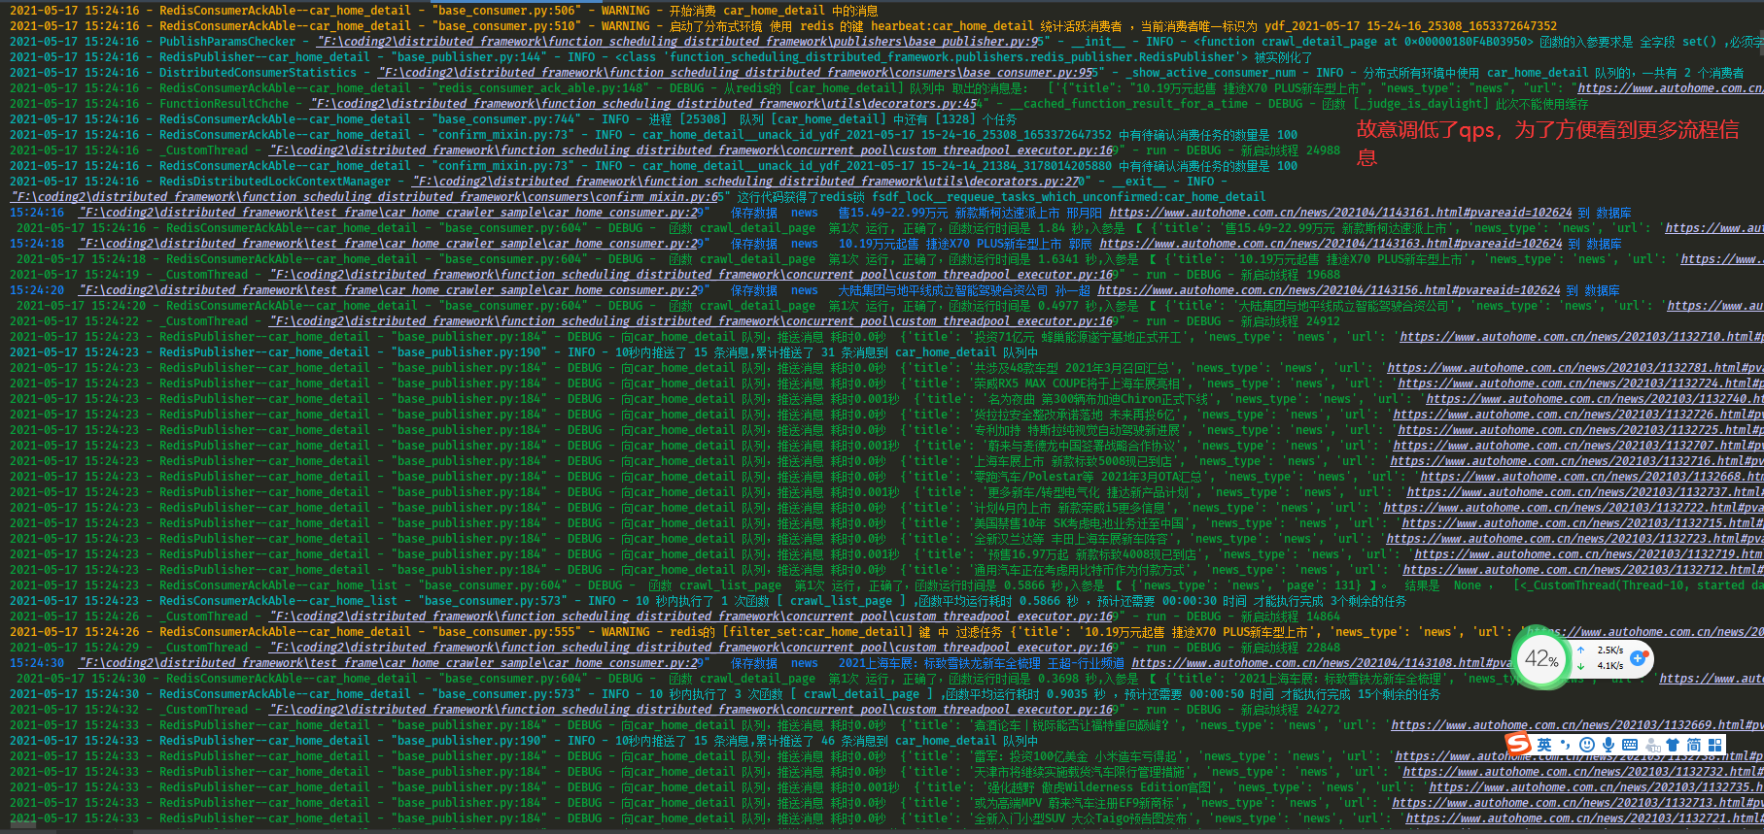Toggle Sogou punctuation mode icon
The width and height of the screenshot is (1764, 834).
(x=1566, y=746)
